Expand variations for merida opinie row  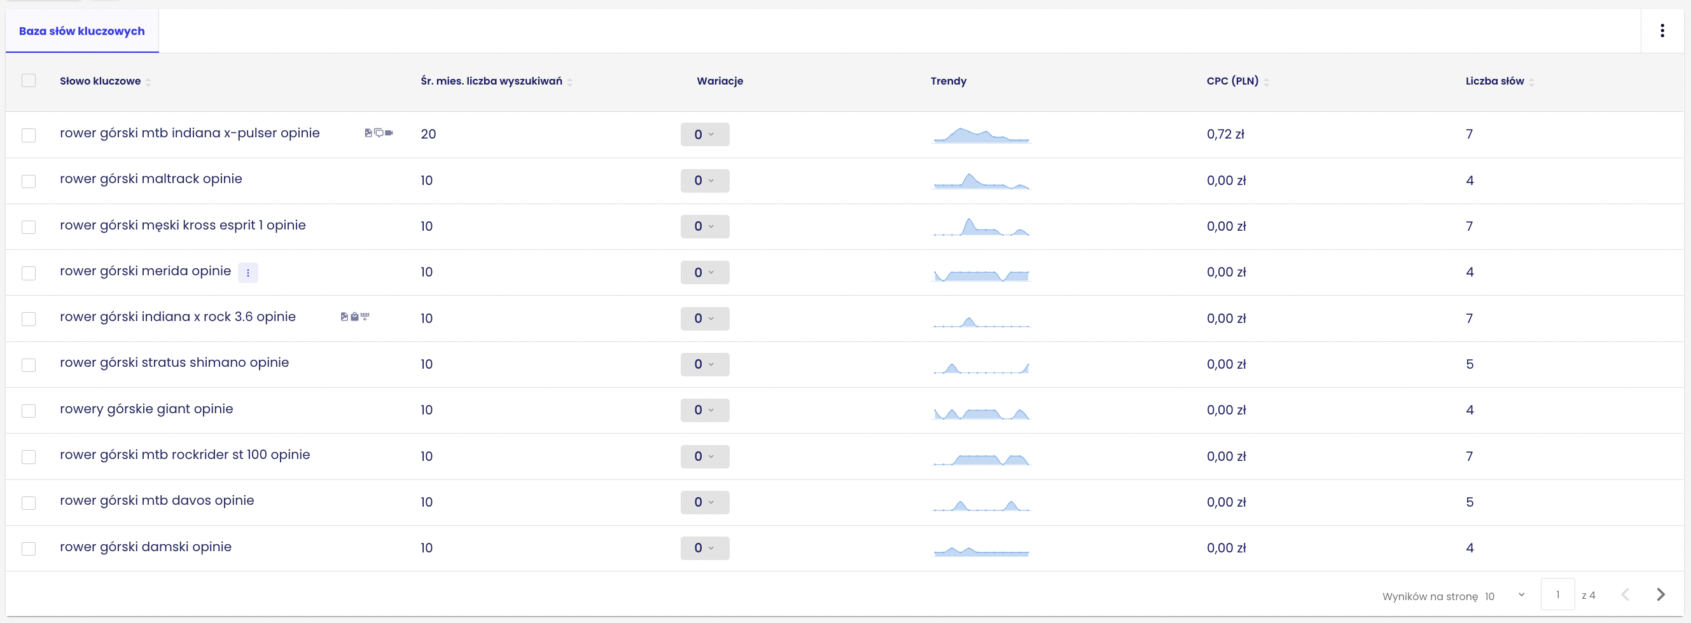704,272
